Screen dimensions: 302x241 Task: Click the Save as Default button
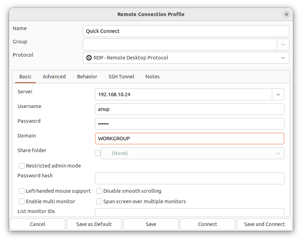(94, 224)
